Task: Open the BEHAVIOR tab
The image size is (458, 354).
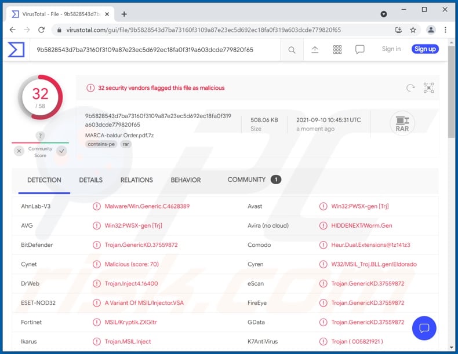Action: click(186, 180)
